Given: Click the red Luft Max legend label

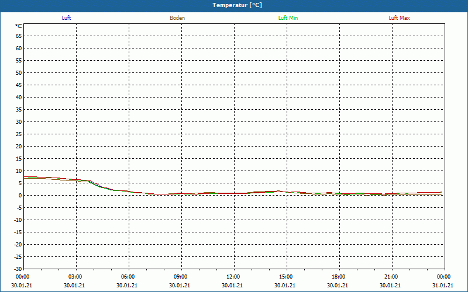Looking at the screenshot, I should point(399,18).
